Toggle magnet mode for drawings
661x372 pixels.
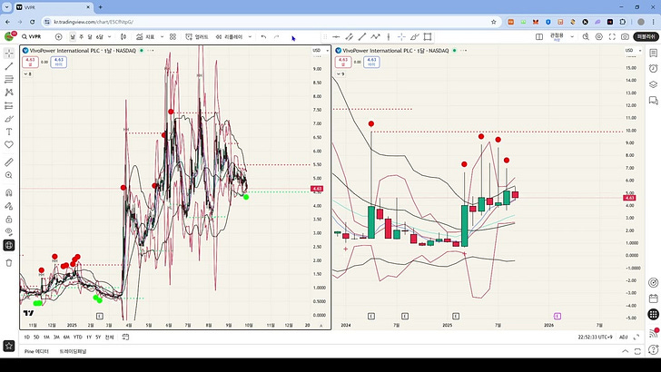(9, 193)
